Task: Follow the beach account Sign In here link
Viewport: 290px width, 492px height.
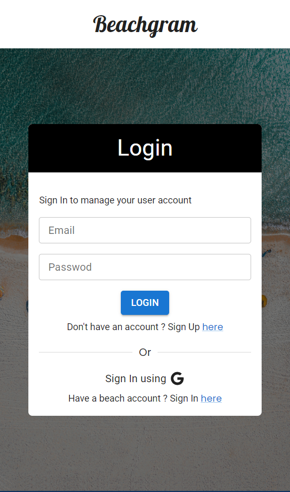Action: [211, 398]
